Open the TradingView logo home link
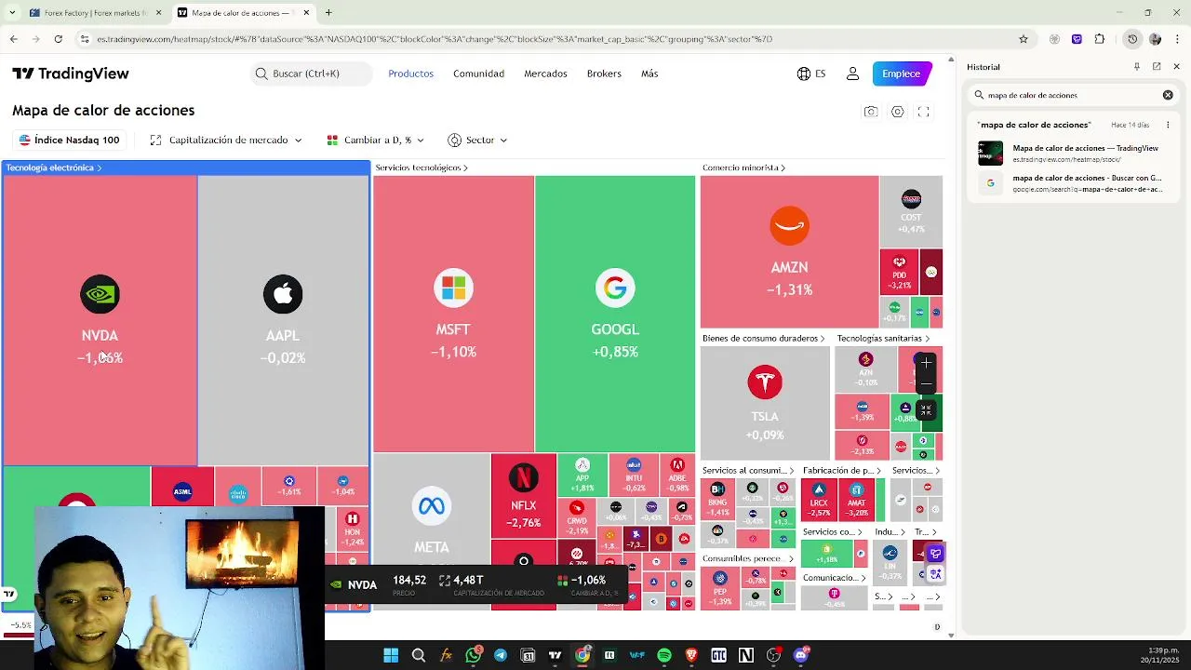 pos(71,74)
